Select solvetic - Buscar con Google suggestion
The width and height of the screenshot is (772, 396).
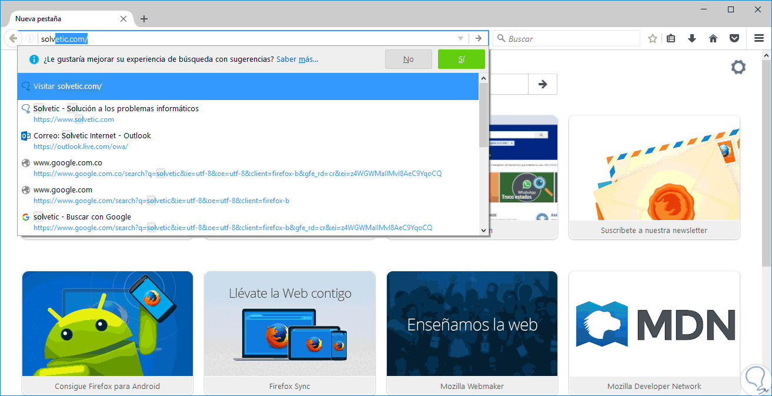[x=248, y=222]
